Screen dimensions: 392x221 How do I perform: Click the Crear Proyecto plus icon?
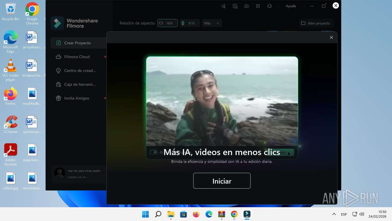point(59,43)
